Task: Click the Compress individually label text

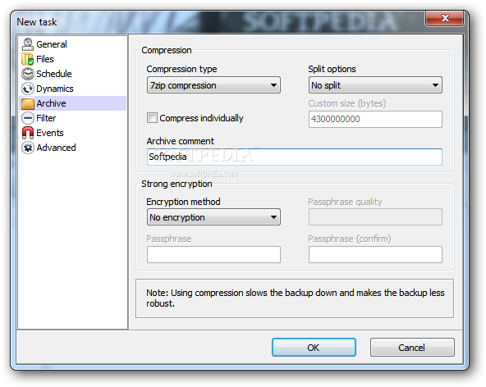Action: 201,118
